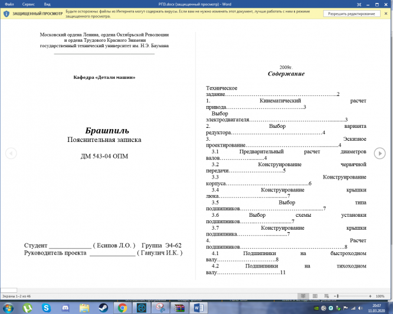
Task: Click contents entry Выбор электродвигателя
Action: tap(277, 117)
